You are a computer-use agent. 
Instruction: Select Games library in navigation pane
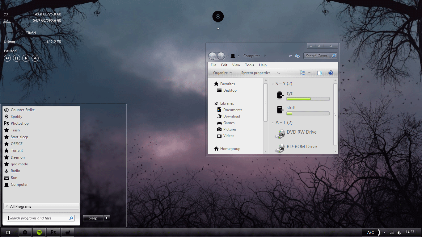coord(226,123)
